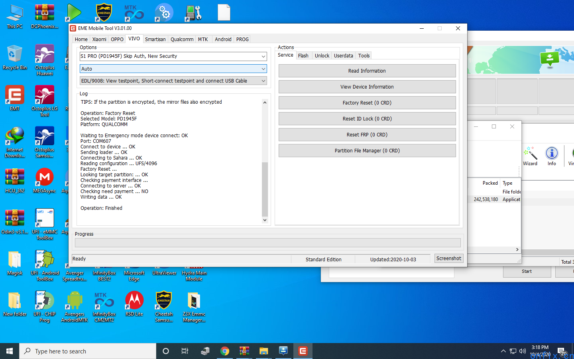Switch to the Smartisan tab
The width and height of the screenshot is (574, 359).
[x=155, y=39]
